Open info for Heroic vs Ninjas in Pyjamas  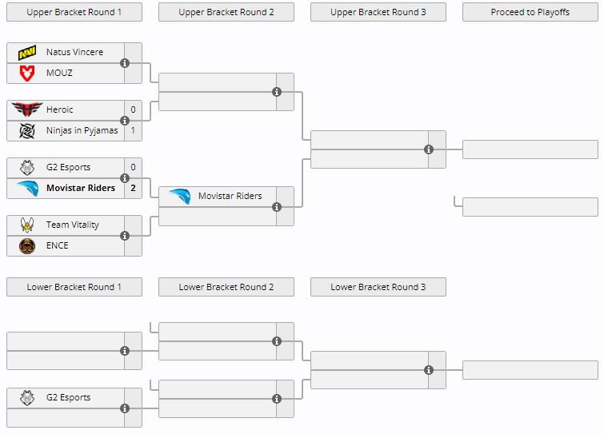(125, 121)
